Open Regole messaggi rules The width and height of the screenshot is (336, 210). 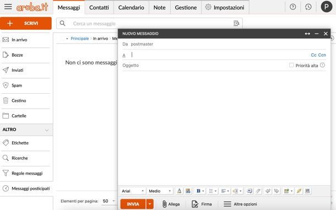tap(26, 173)
